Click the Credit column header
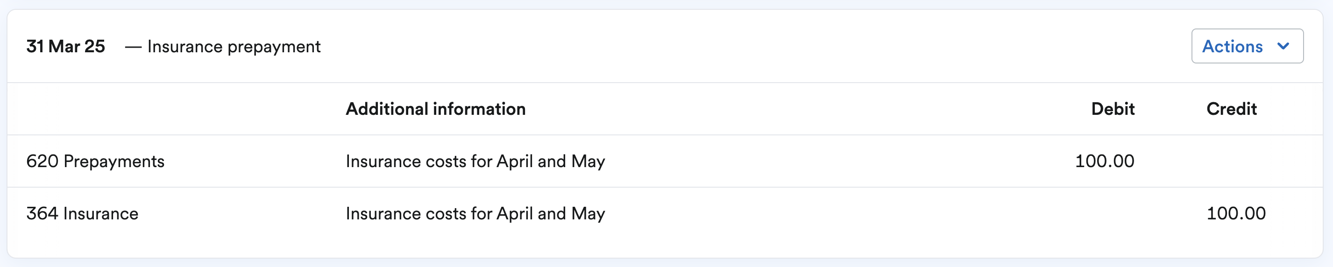Viewport: 1333px width, 267px height. tap(1231, 109)
